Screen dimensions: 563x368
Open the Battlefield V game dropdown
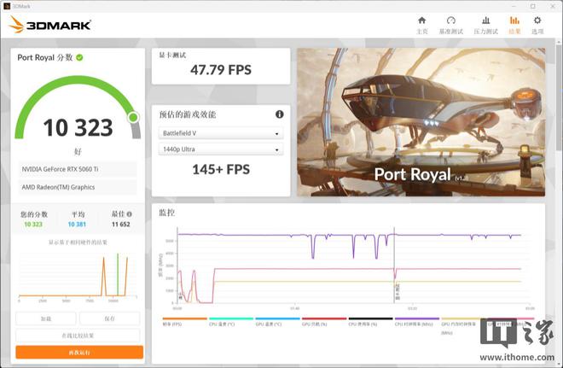tap(221, 133)
